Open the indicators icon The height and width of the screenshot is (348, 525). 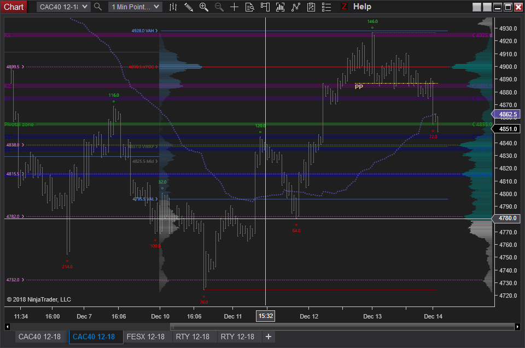pyautogui.click(x=280, y=7)
